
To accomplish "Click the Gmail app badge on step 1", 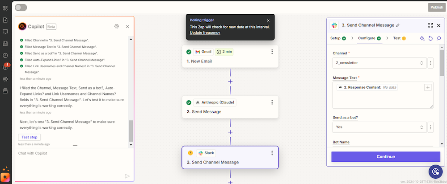I will click(203, 52).
